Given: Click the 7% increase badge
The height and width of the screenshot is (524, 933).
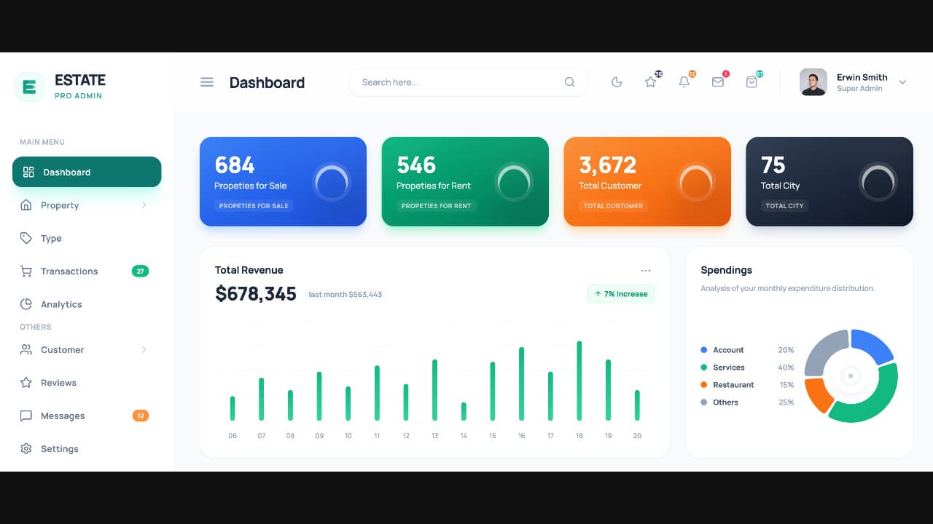Looking at the screenshot, I should tap(620, 293).
